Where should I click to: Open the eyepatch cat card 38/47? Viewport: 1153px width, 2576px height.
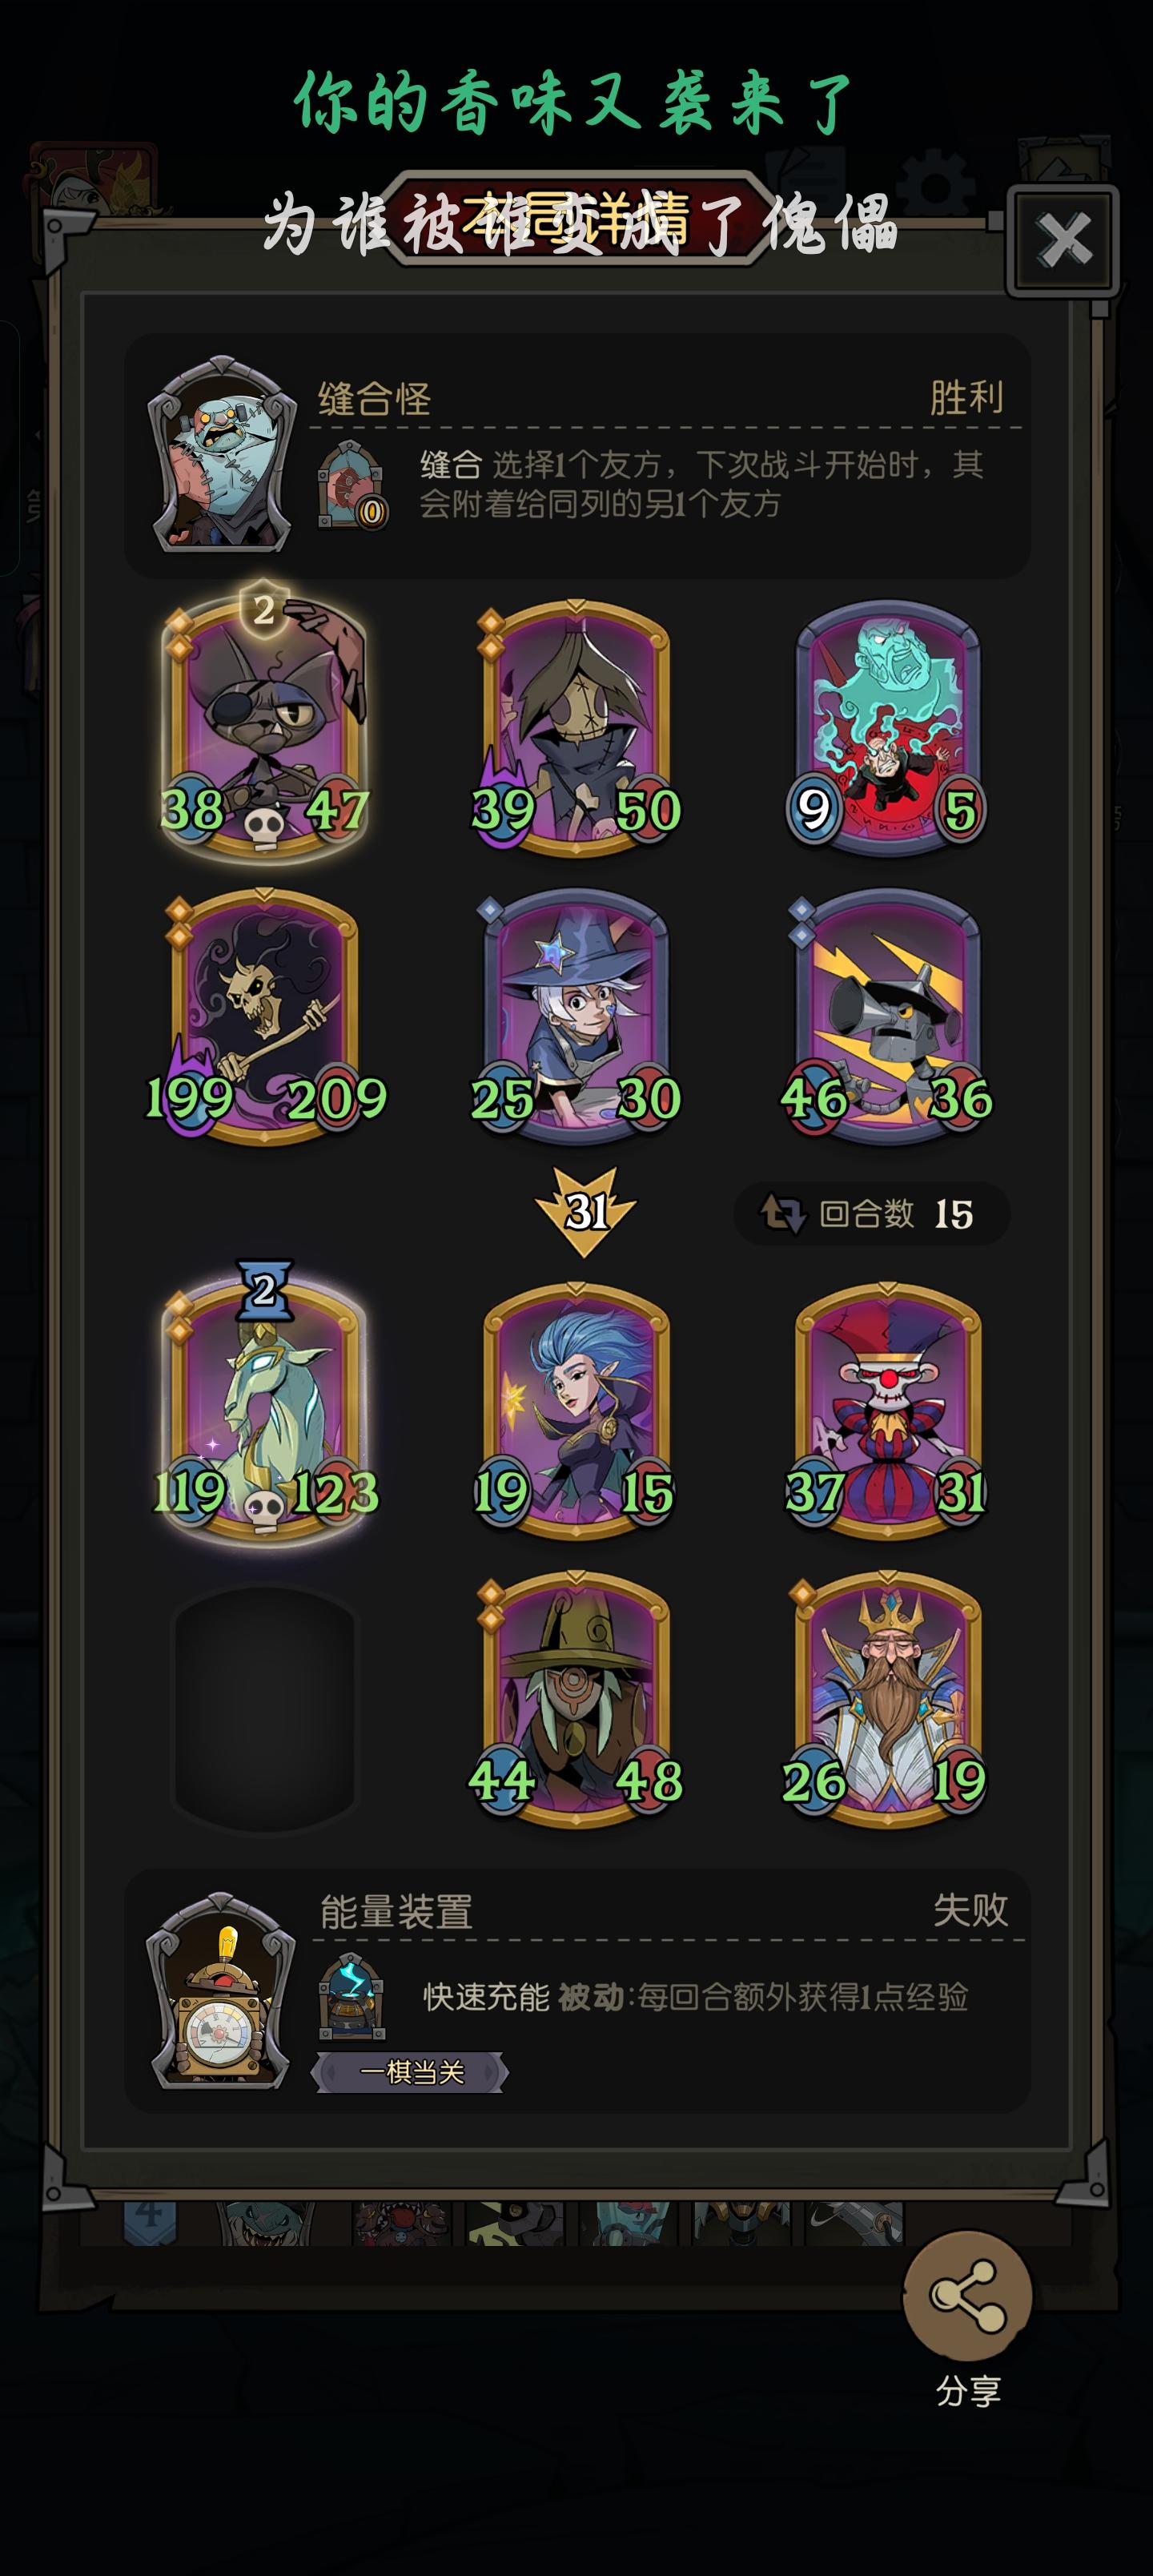tap(265, 723)
